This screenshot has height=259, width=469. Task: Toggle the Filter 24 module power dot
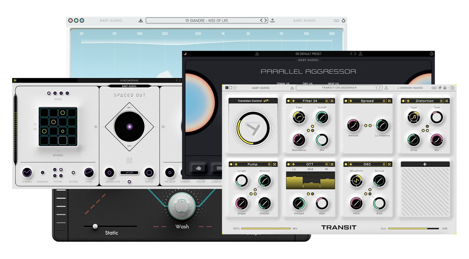pos(288,101)
